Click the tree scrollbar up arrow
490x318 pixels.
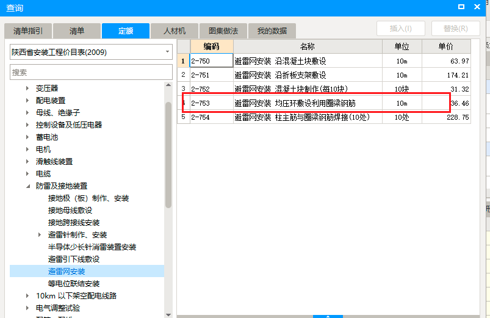(168, 85)
